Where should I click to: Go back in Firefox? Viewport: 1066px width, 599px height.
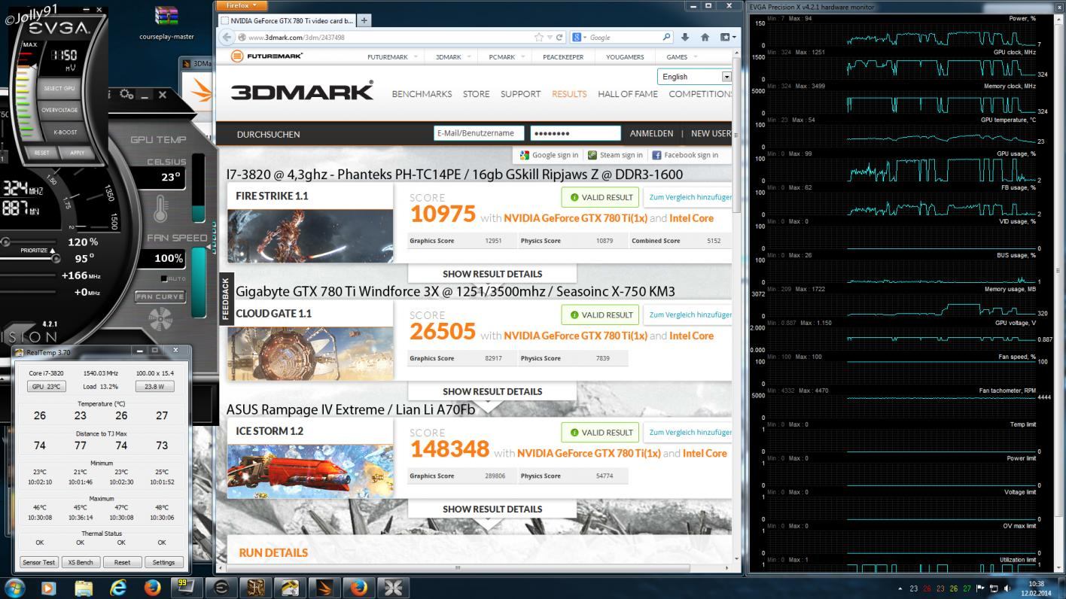(227, 37)
